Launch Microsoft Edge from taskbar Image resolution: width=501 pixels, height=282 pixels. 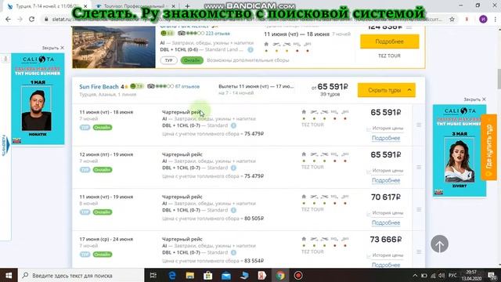pyautogui.click(x=172, y=275)
